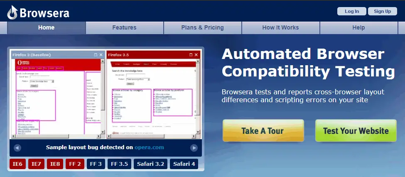
Task: Select the Safari 3.2 browser button
Action: (151, 164)
